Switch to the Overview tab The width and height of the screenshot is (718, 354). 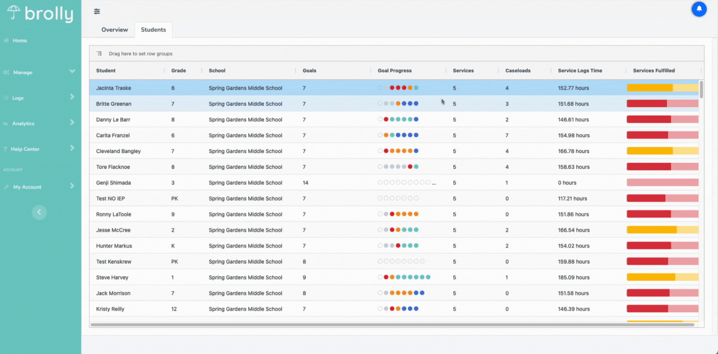point(114,30)
